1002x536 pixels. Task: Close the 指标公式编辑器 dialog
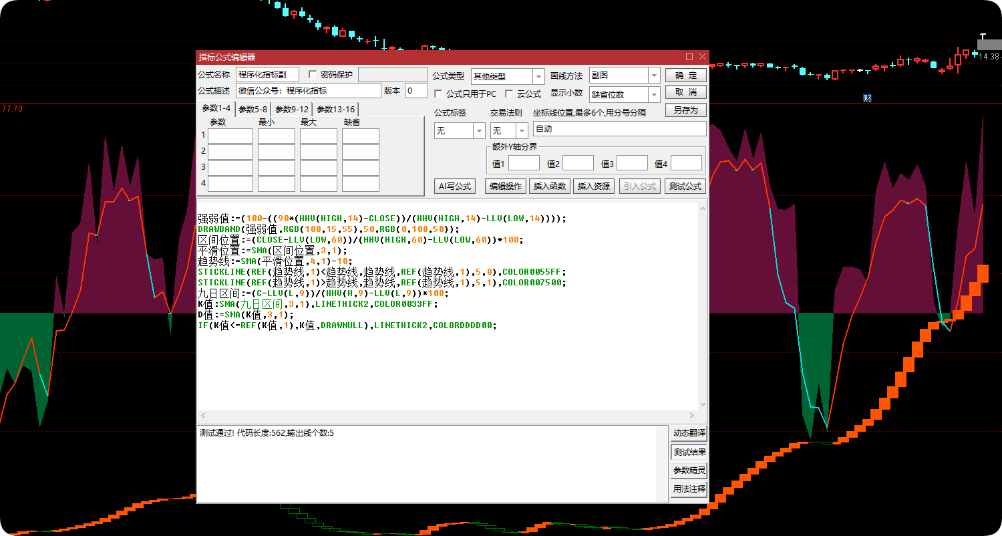tap(702, 57)
